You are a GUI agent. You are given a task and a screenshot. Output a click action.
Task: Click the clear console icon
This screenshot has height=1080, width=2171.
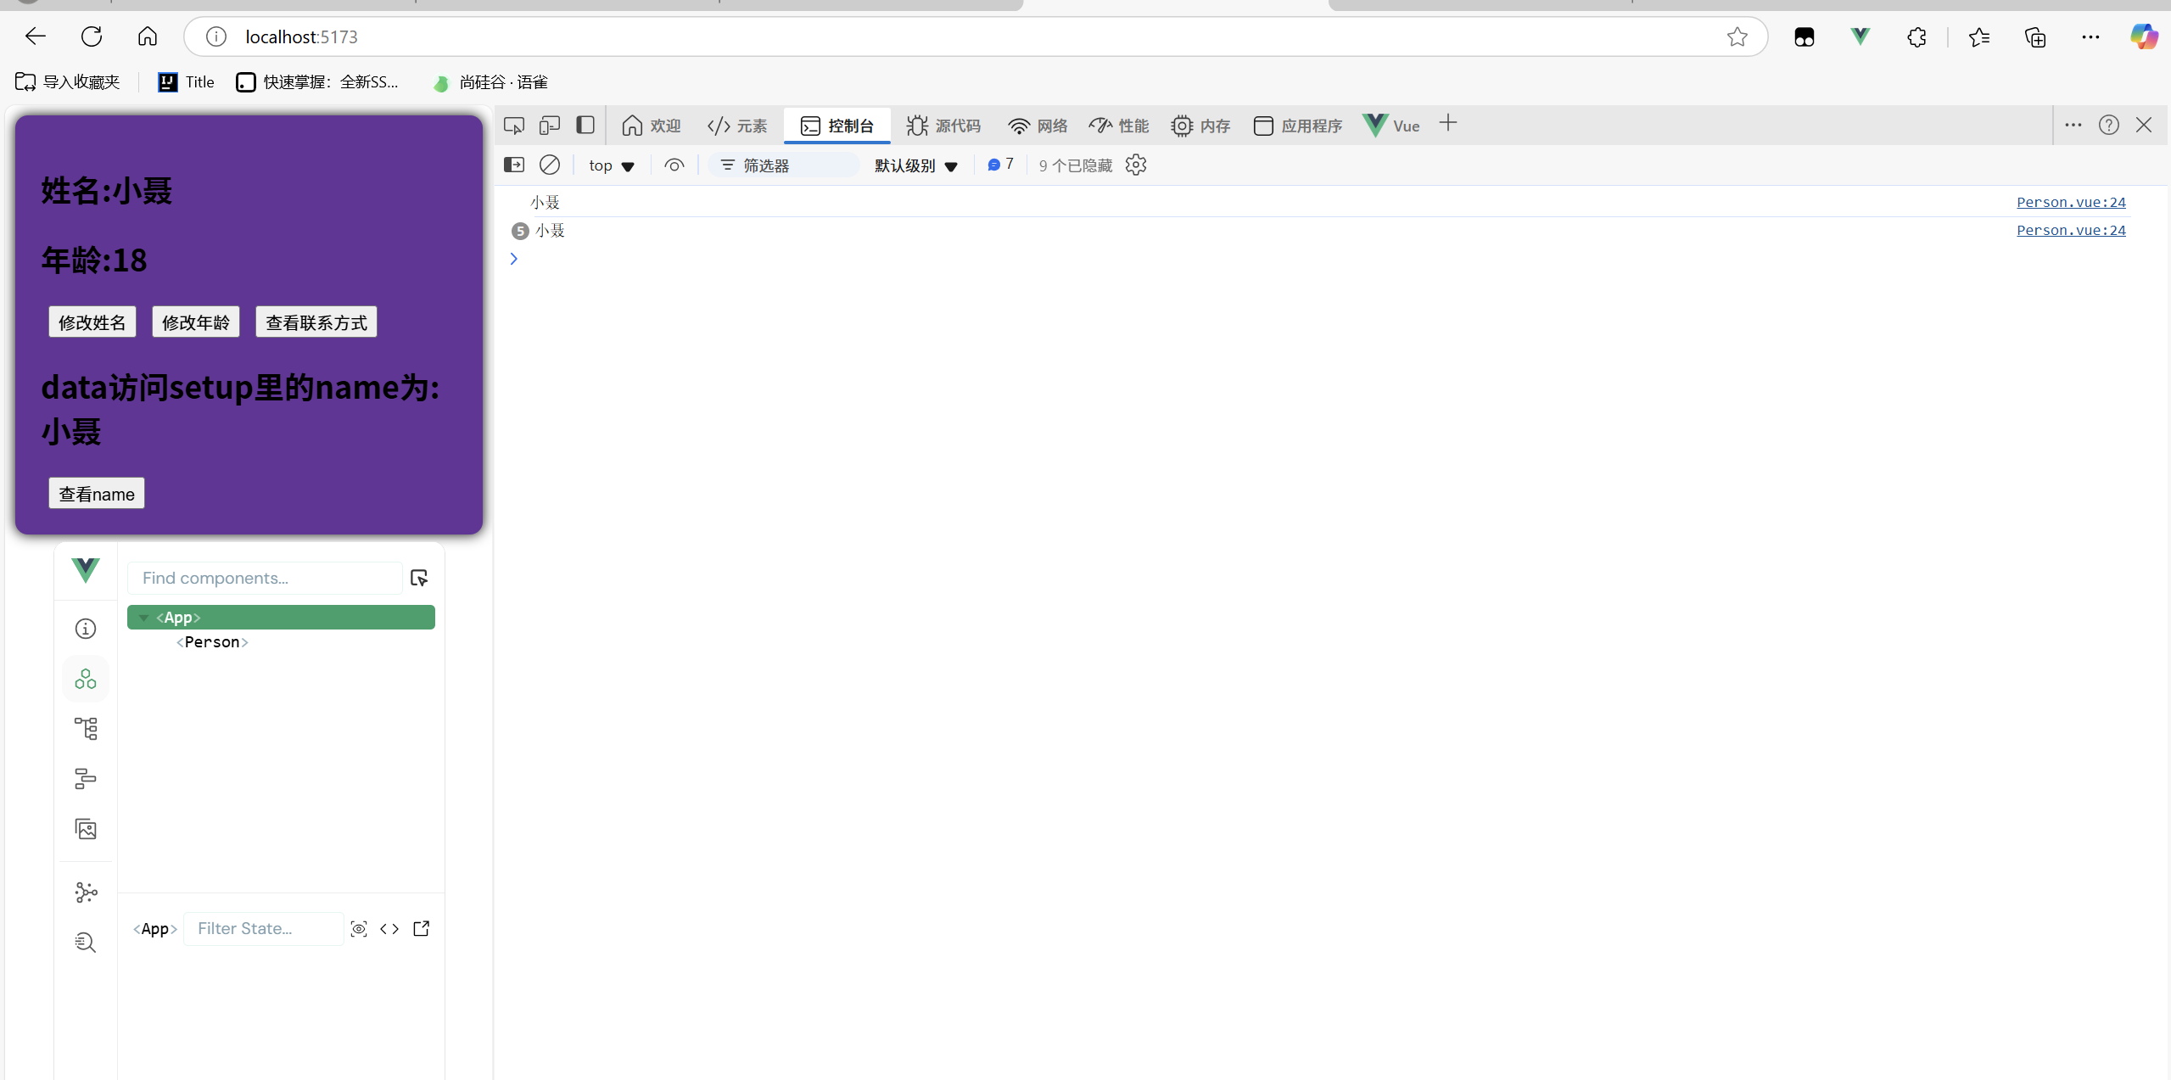(550, 165)
